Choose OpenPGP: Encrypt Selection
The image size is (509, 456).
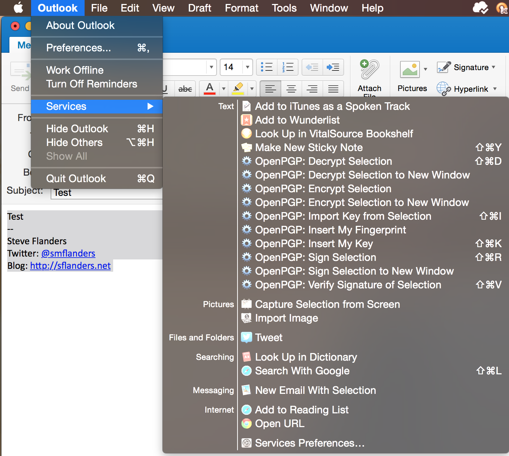pyautogui.click(x=323, y=189)
